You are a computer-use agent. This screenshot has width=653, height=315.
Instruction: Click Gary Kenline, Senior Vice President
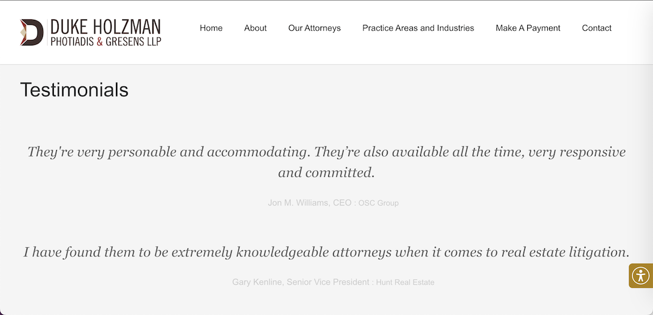301,282
